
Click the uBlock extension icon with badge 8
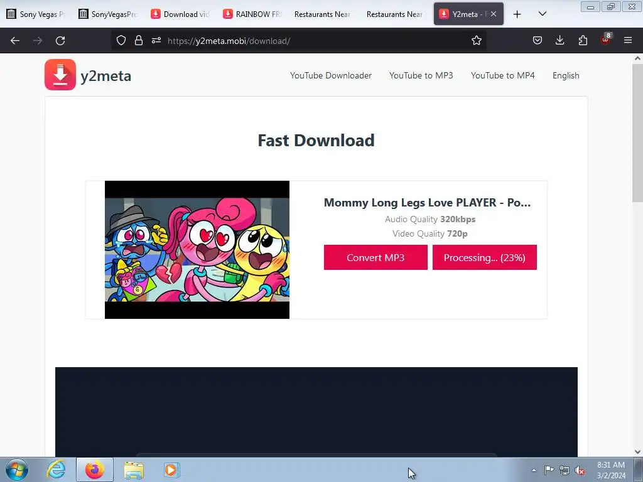point(606,40)
